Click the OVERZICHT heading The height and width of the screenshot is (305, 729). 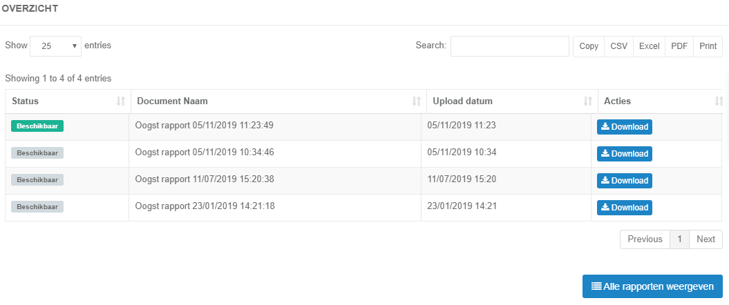pos(30,9)
